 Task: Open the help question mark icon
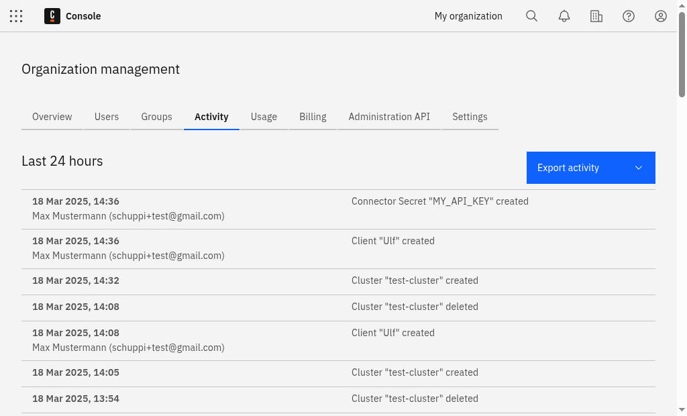pos(629,16)
